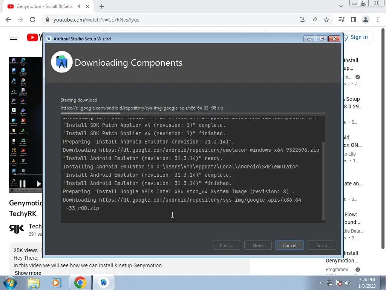Screen dimensions: 386x290
Task: Click the download progress bar in wizard
Action: (193, 113)
